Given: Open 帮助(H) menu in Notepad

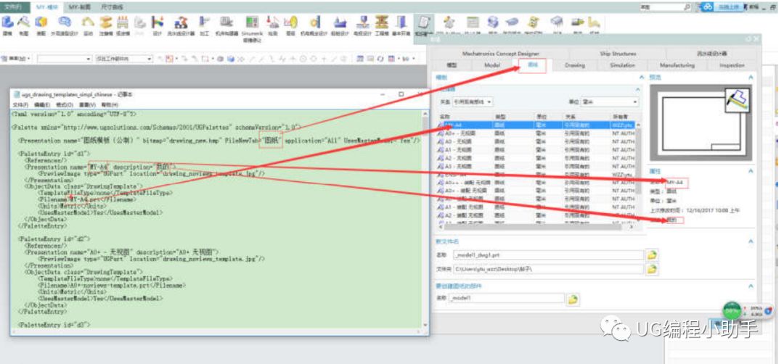Looking at the screenshot, I should coord(110,105).
